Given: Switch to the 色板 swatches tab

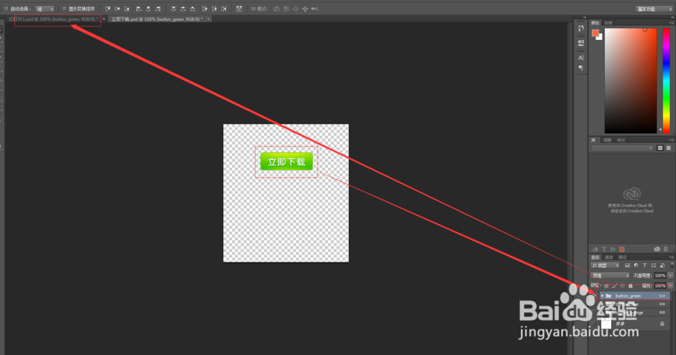Looking at the screenshot, I should [608, 23].
